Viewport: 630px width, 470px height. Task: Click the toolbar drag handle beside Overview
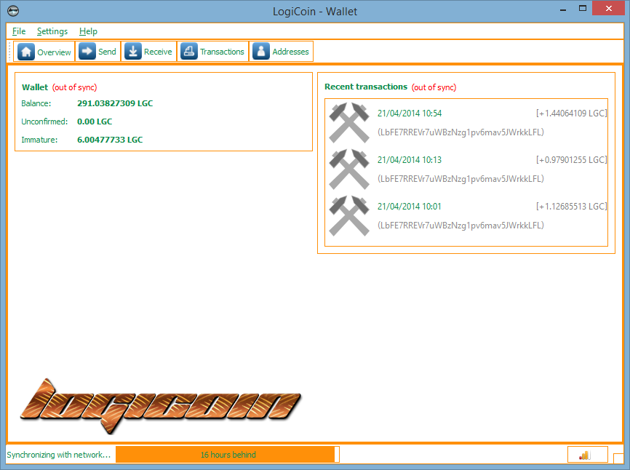(x=10, y=52)
